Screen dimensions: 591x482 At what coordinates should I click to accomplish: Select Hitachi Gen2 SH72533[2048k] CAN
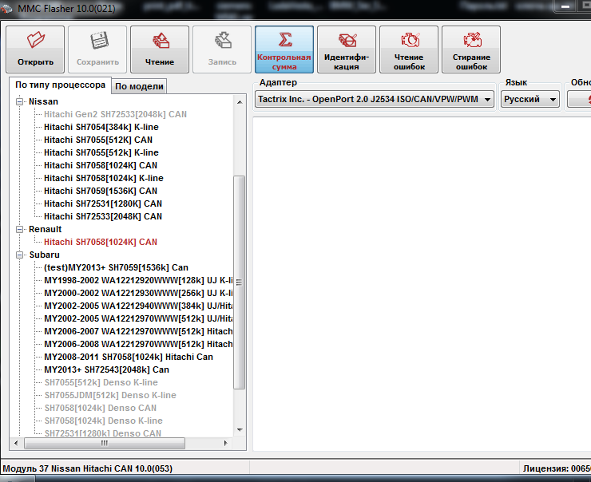[115, 114]
